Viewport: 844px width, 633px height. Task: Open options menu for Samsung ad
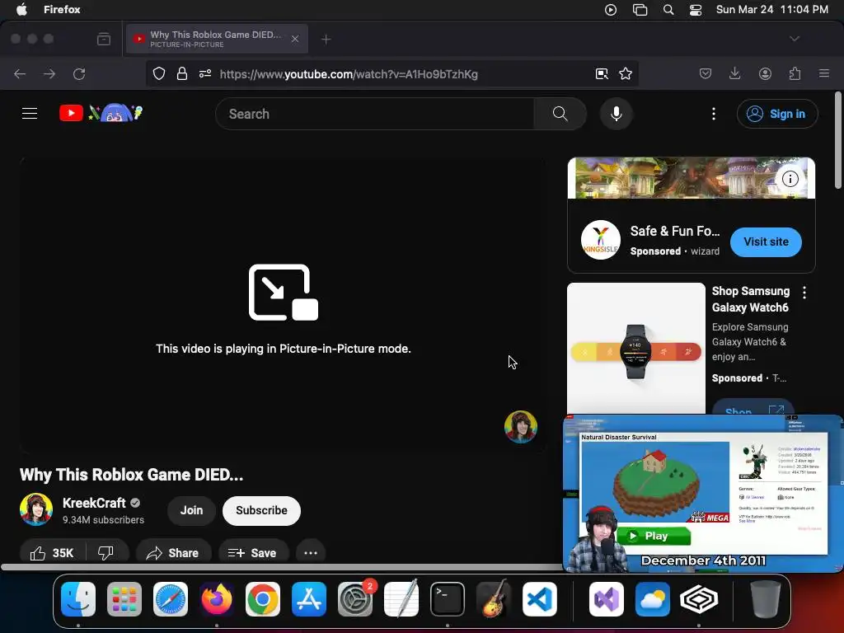coord(804,293)
